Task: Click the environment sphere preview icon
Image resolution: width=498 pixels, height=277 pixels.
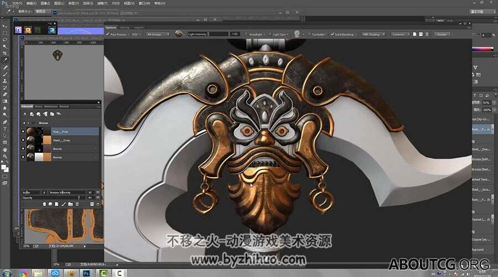Action: click(x=179, y=34)
